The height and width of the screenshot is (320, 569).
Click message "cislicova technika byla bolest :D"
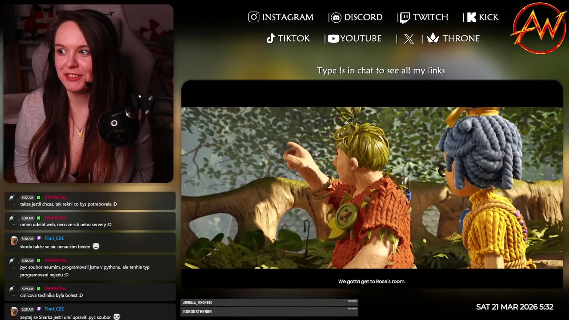pyautogui.click(x=52, y=295)
